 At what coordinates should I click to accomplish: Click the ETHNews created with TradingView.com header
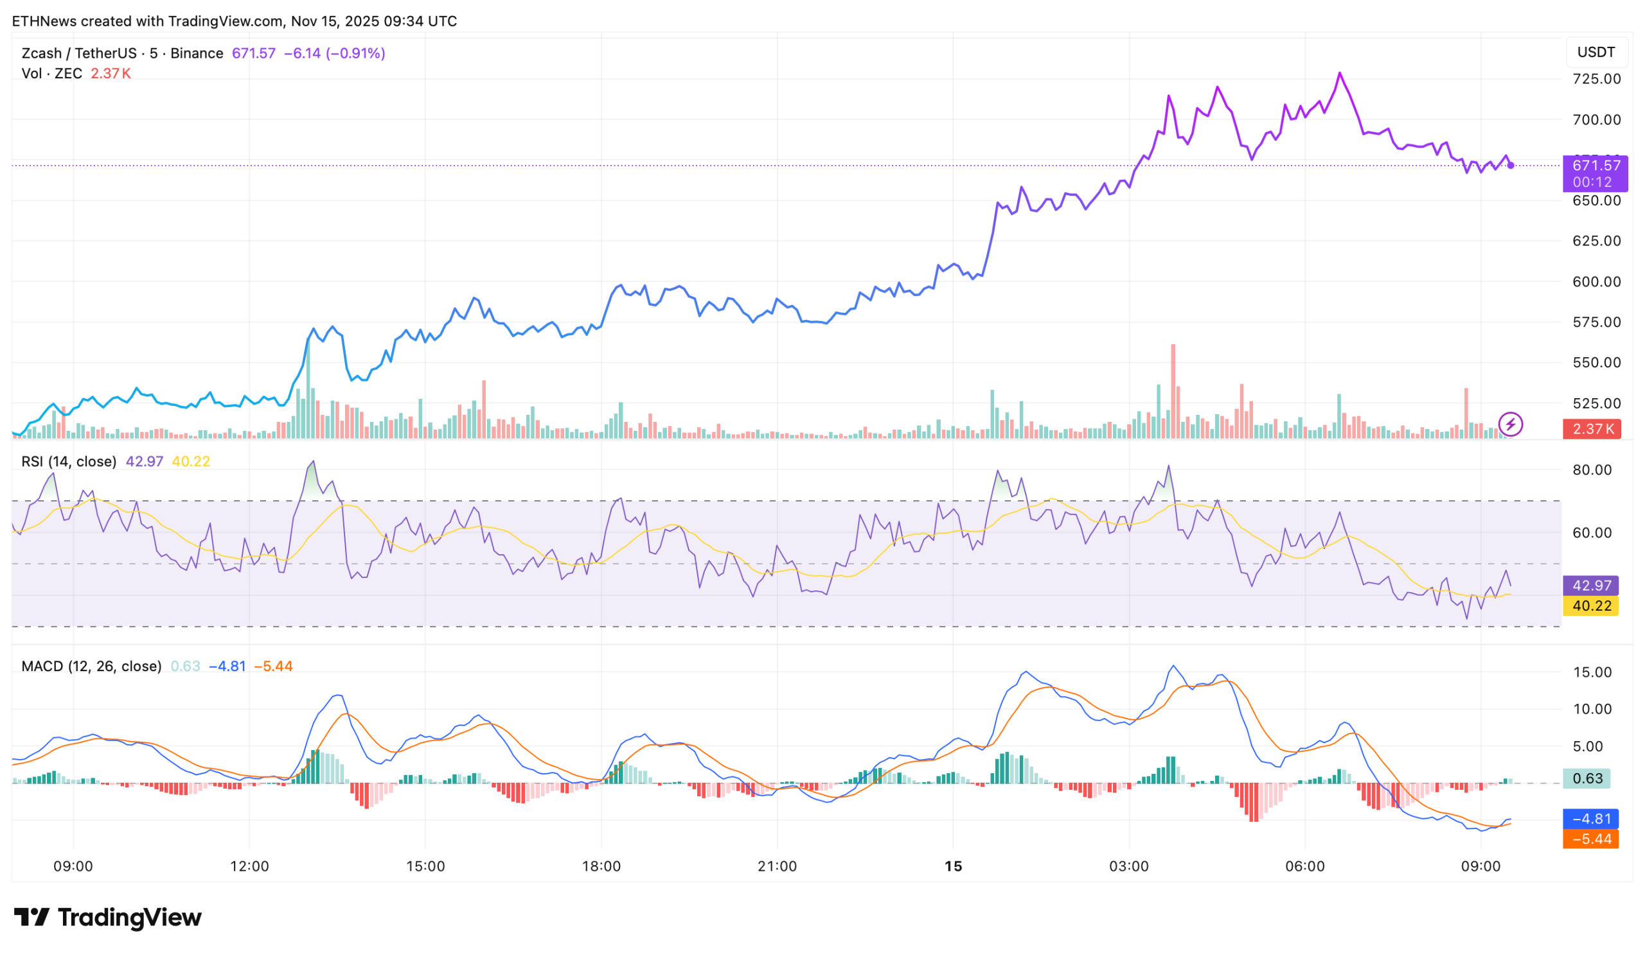point(234,21)
